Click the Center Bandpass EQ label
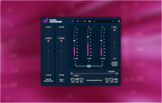Image resolution: width=162 pixels, height=103 pixels. (x=94, y=80)
